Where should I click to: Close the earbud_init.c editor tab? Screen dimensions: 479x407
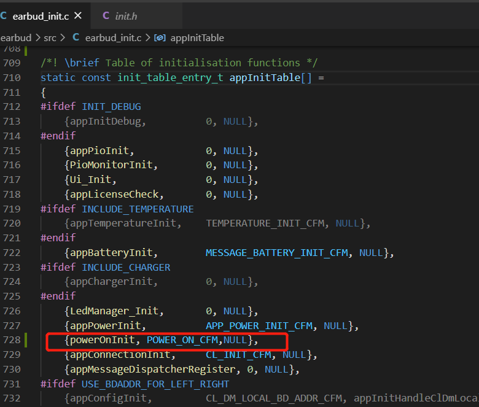pyautogui.click(x=77, y=15)
